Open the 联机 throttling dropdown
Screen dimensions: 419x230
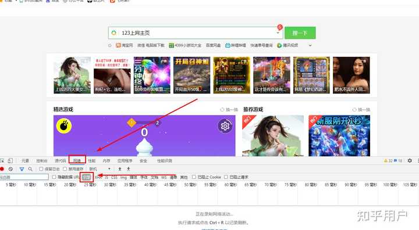point(100,169)
